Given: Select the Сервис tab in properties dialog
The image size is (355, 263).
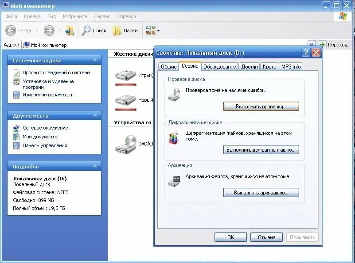Looking at the screenshot, I should point(190,66).
